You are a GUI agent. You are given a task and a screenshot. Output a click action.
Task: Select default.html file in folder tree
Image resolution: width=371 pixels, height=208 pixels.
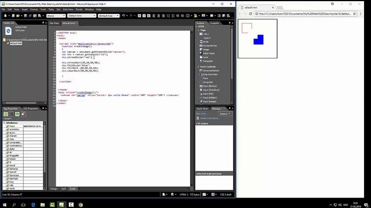click(x=16, y=43)
